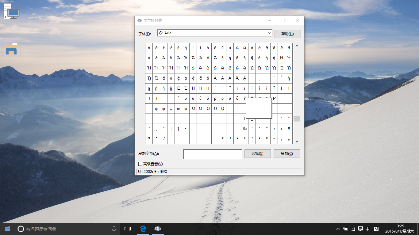Viewport: 419px width, 235px height.
Task: Select the superscript n character
Action: pos(274,139)
